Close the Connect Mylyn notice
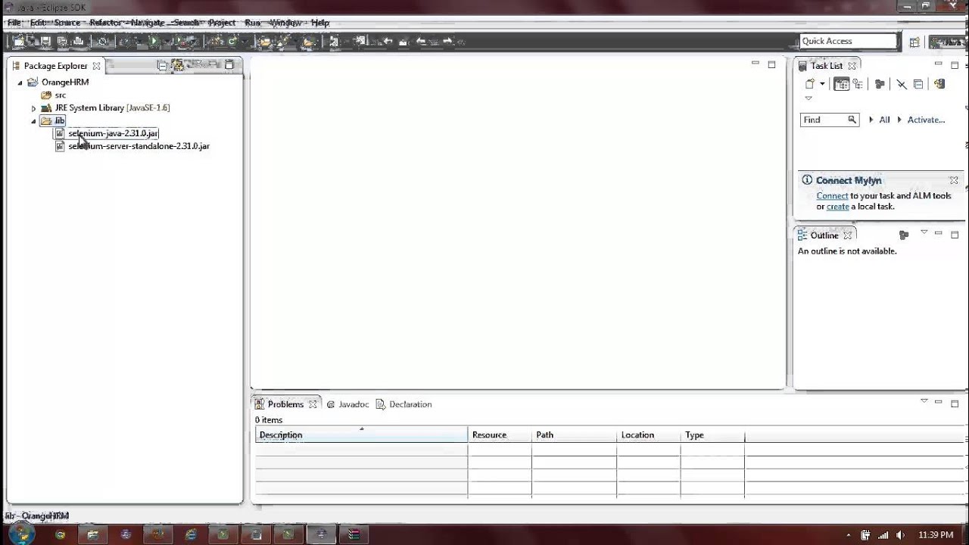 click(954, 180)
